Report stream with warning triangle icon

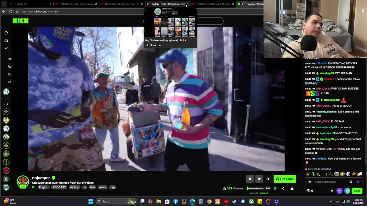pyautogui.click(x=292, y=189)
